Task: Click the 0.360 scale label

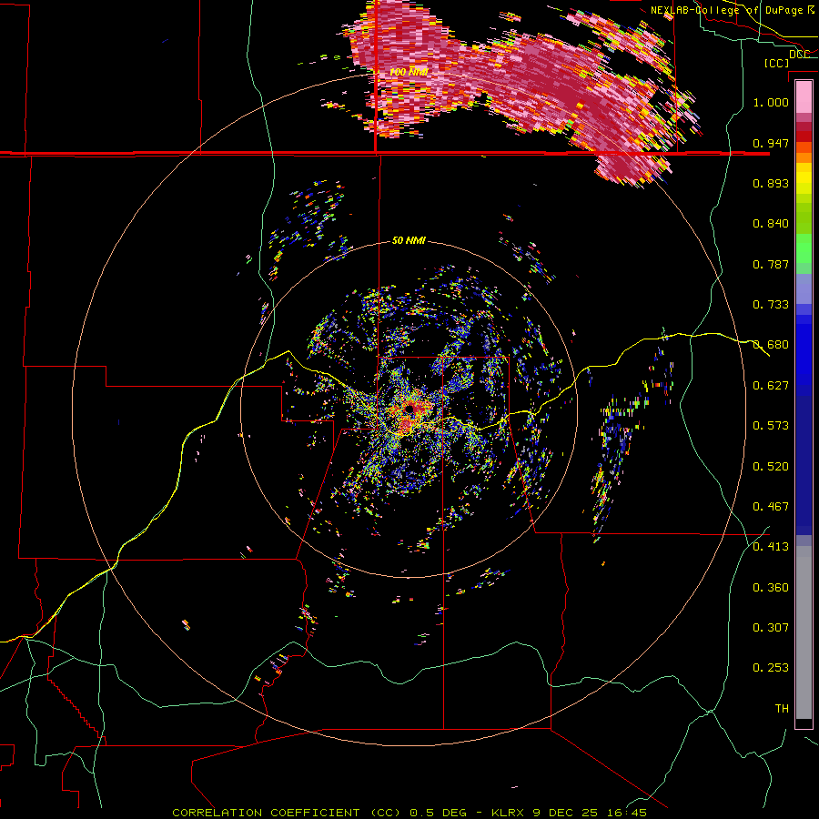Action: [771, 588]
